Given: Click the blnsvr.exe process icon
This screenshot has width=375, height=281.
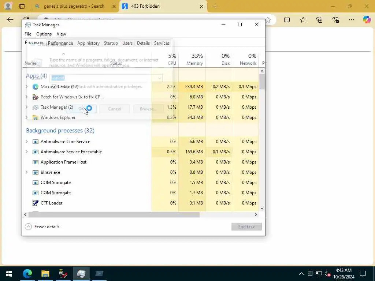Looking at the screenshot, I should click(x=36, y=173).
